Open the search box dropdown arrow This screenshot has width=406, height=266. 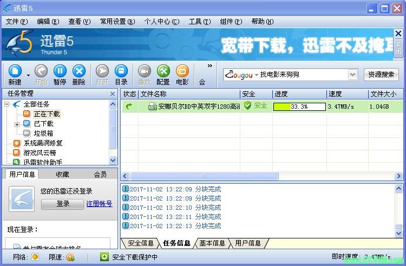[x=352, y=75]
